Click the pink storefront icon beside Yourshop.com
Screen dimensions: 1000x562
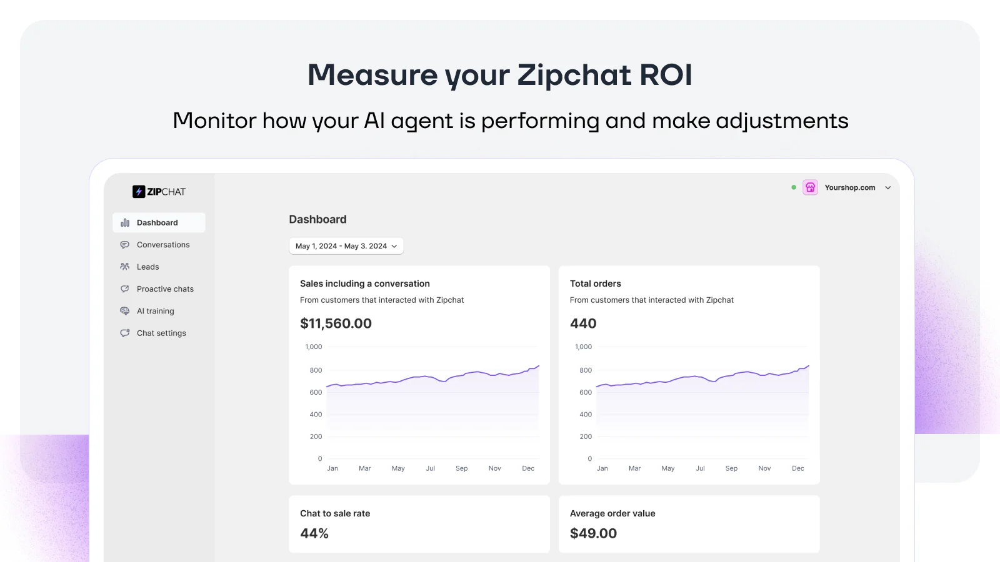tap(810, 187)
